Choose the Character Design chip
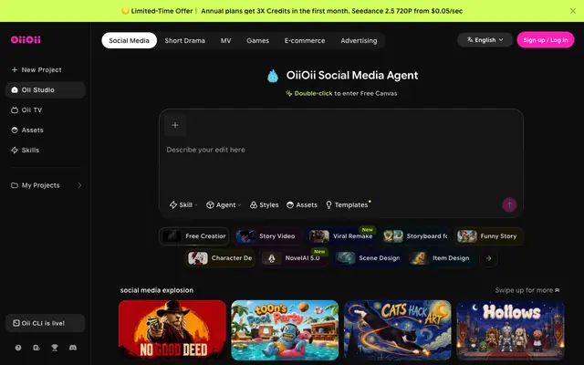This screenshot has height=365, width=584. click(x=220, y=258)
